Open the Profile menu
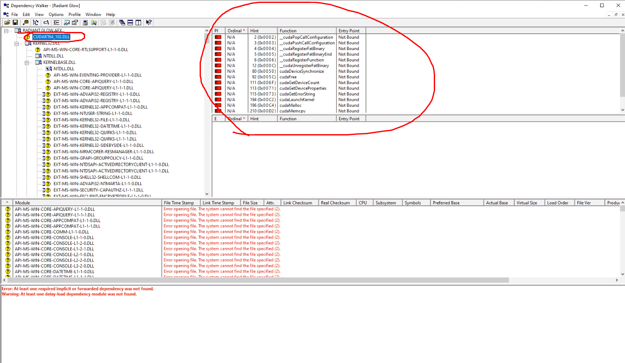This screenshot has width=625, height=363. tap(75, 14)
